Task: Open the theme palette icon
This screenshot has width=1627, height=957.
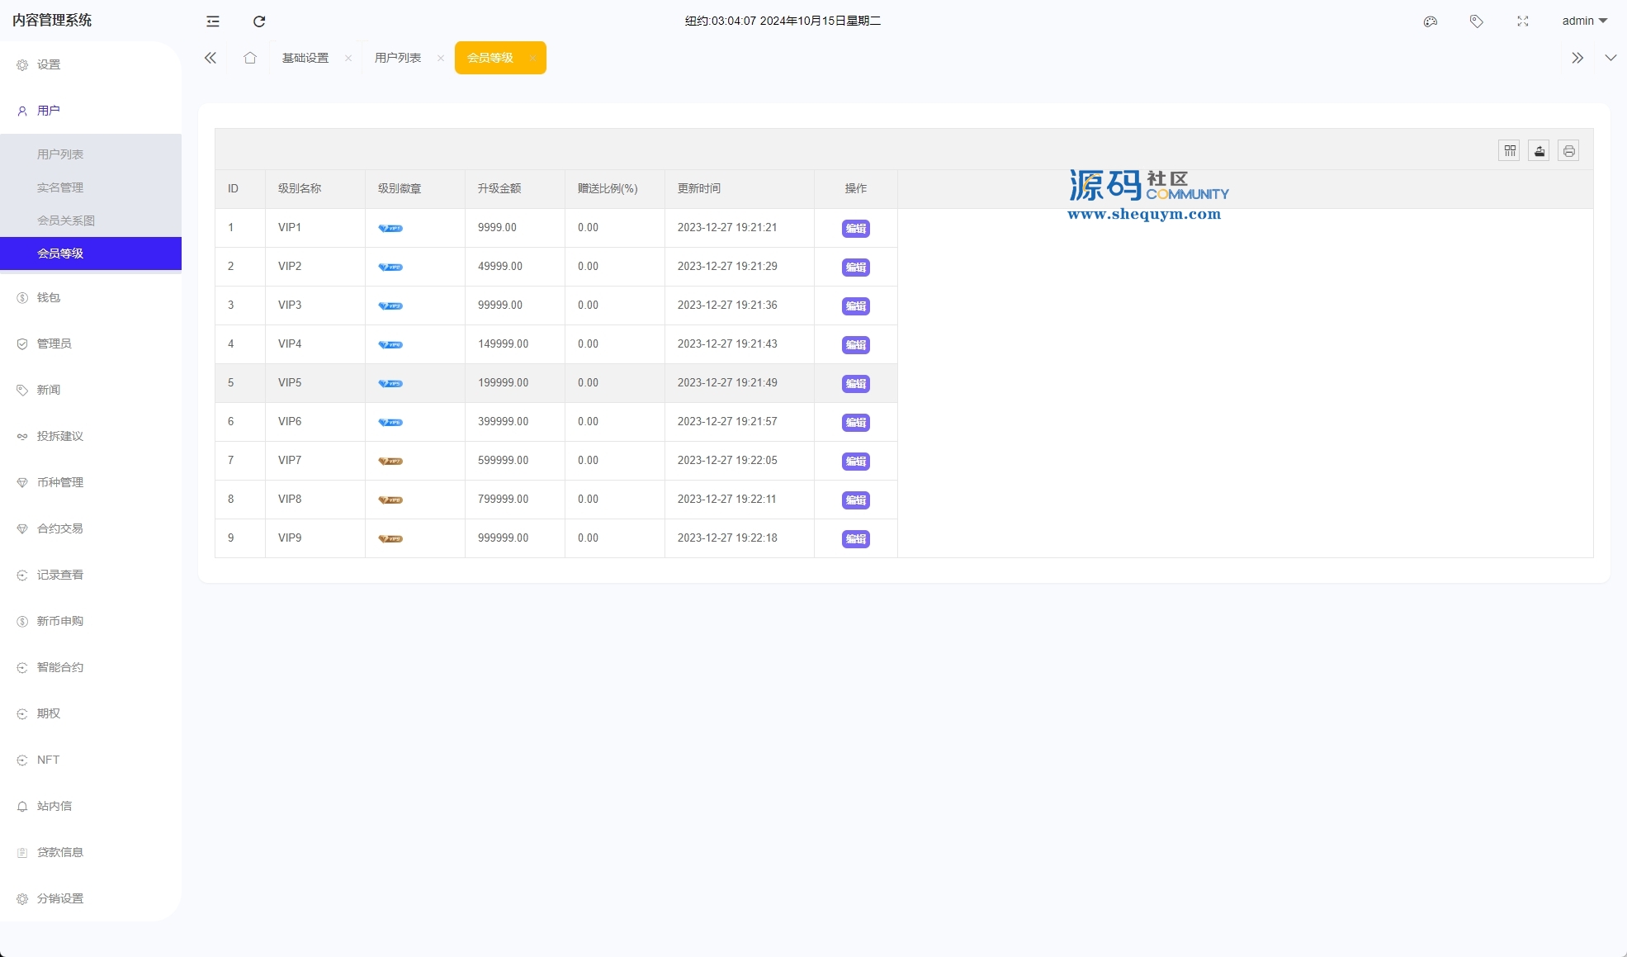Action: coord(1431,21)
